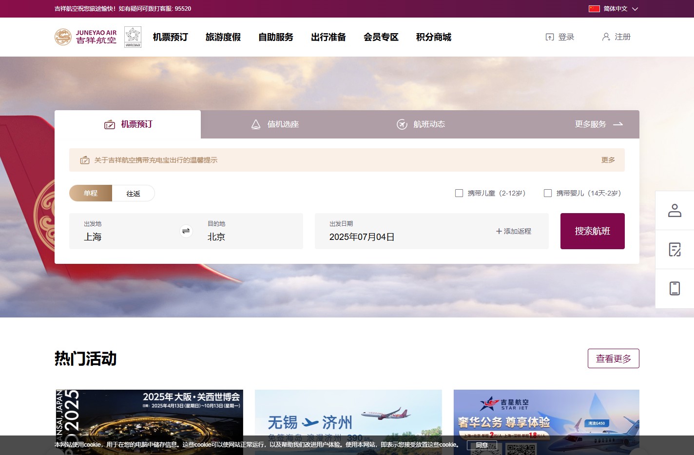The image size is (694, 455).
Task: Click the login arrow icon beside 登录
Action: (x=550, y=37)
